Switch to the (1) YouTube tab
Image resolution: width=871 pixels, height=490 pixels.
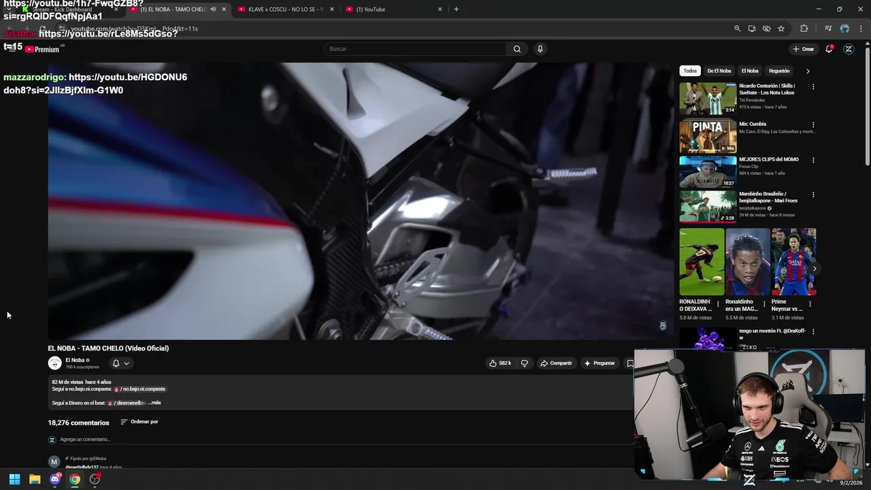[394, 10]
